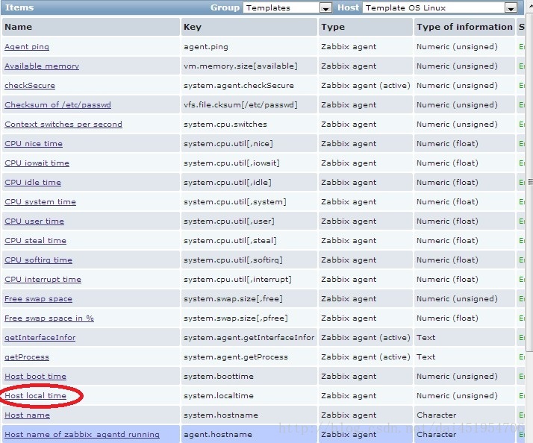Select the system.cpu.util[,user] key text

pyautogui.click(x=229, y=221)
